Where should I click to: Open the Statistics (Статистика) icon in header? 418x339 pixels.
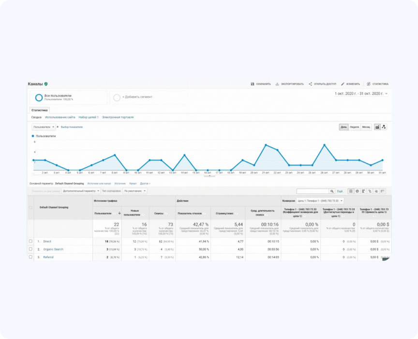point(369,84)
